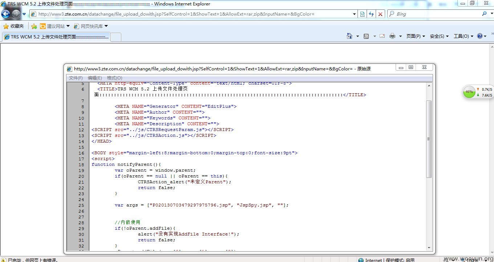The image size is (494, 262).
Task: Click the META NAME="Keywords" line
Action: click(x=162, y=118)
